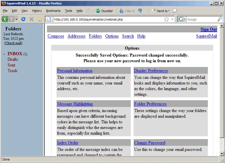Open the browser Help menu

[80, 11]
